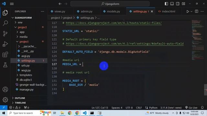Click the first project breadcrumb
The image size is (207, 116).
tap(55, 18)
